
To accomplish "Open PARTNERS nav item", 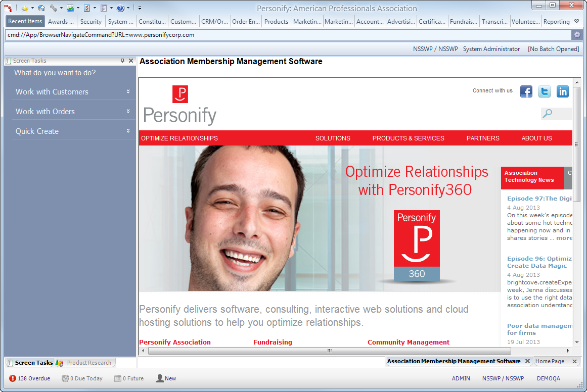I will 482,138.
